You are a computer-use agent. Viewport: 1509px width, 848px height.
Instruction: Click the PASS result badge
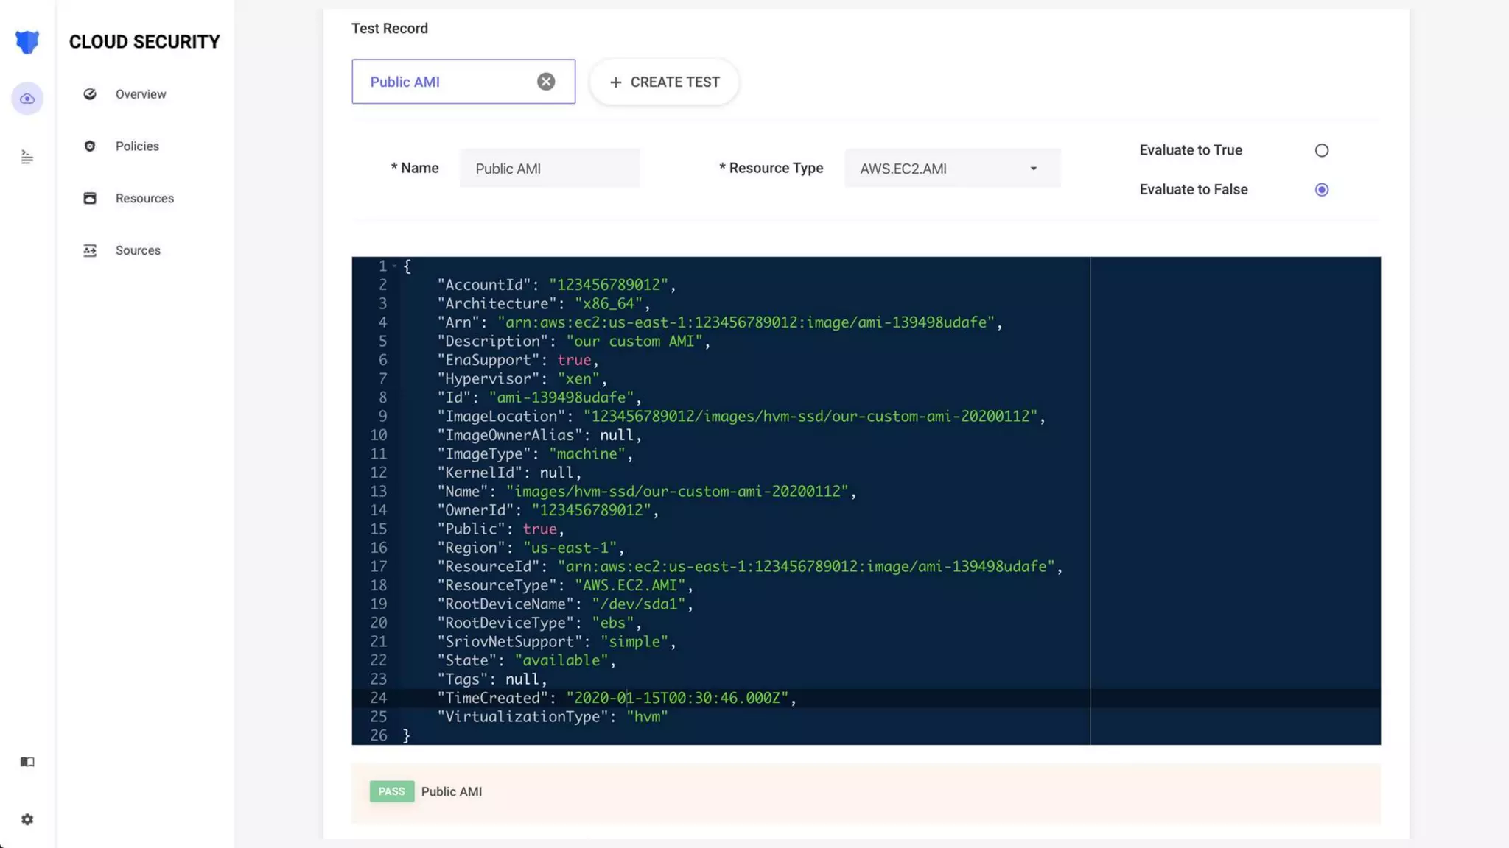pyautogui.click(x=391, y=791)
